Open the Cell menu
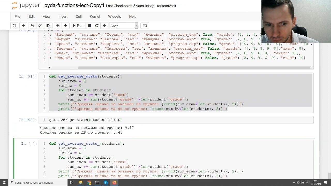Screen dimensions: 331x186 click(x=79, y=17)
